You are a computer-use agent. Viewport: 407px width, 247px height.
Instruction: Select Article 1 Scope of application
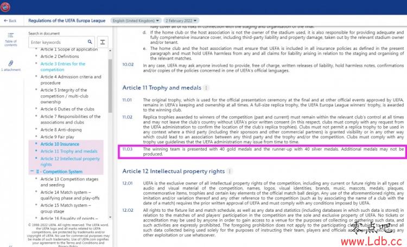pos(69,49)
